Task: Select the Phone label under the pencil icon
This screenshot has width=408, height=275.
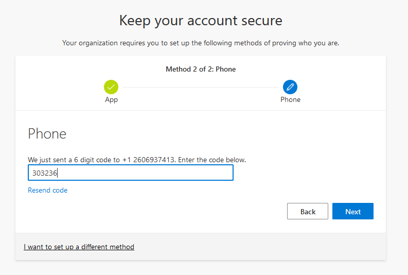Action: point(290,99)
